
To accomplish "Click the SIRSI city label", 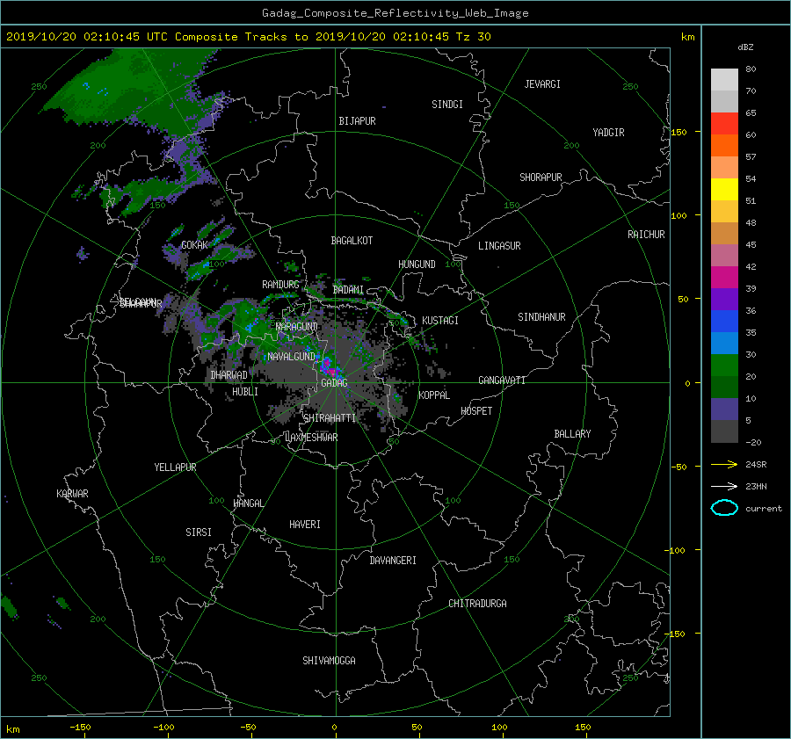I will tap(199, 533).
